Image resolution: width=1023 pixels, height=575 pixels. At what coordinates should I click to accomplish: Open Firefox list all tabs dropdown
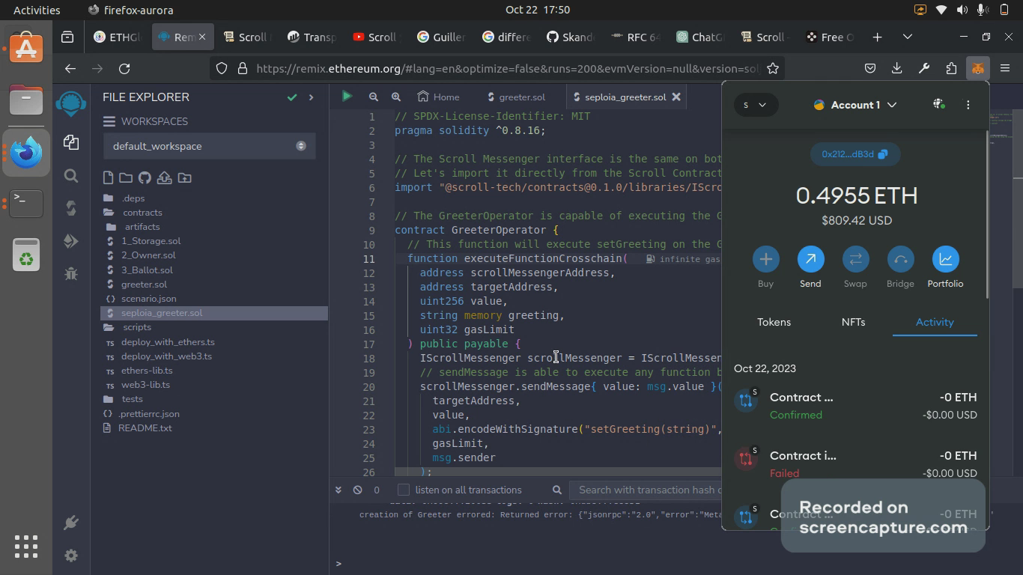point(908,37)
